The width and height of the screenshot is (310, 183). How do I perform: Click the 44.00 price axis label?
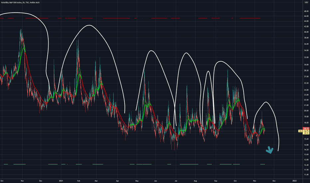306,21
